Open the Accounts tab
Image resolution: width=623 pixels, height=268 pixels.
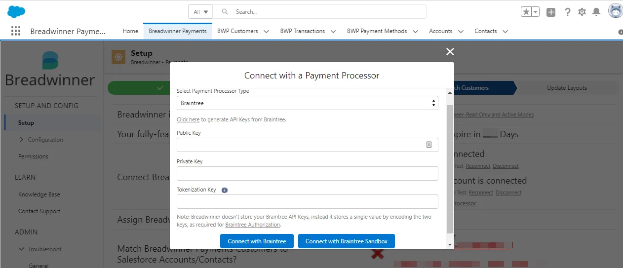[x=441, y=31]
